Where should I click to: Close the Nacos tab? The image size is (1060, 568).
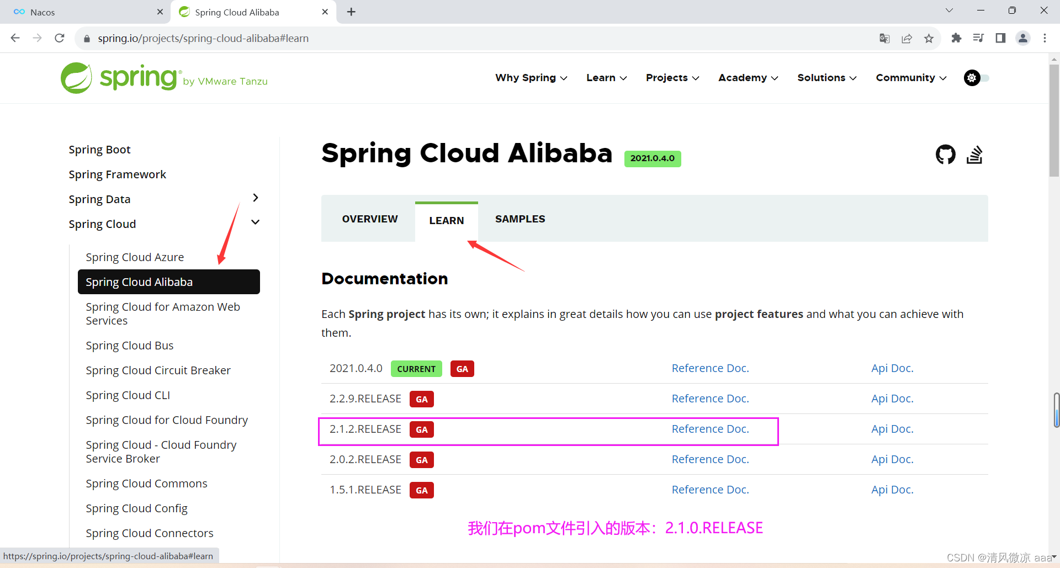[160, 12]
